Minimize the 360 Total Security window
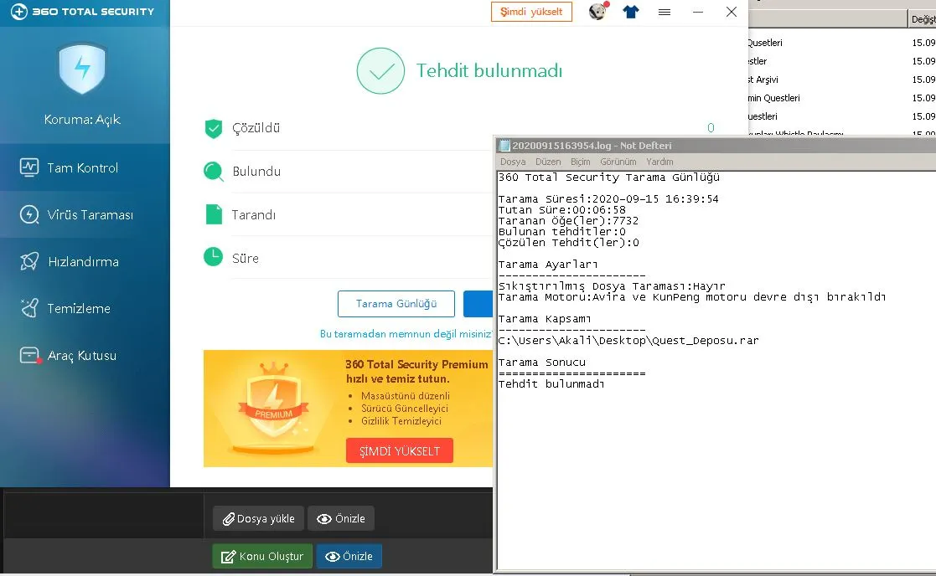Image resolution: width=936 pixels, height=576 pixels. tap(698, 12)
